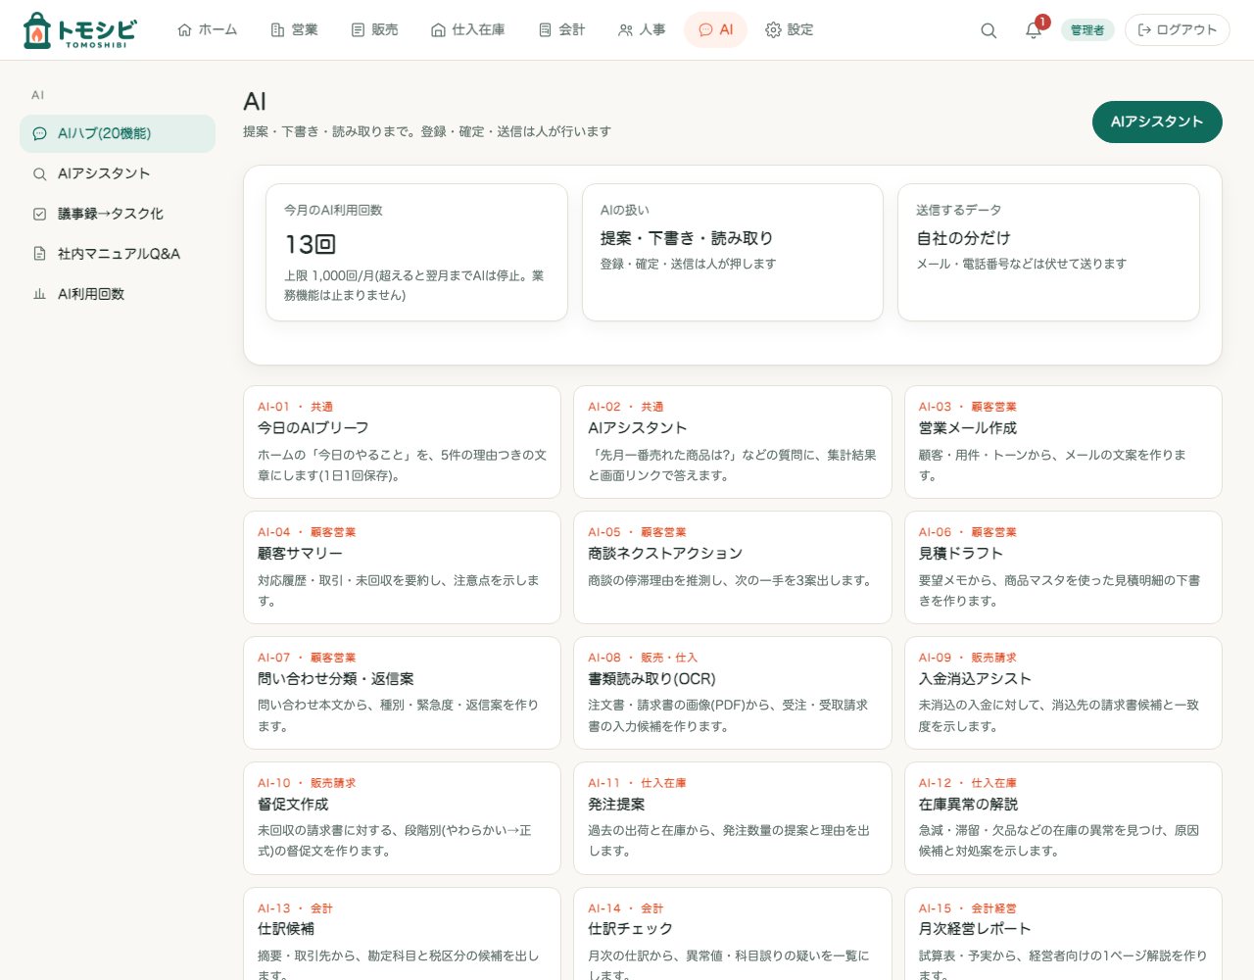Select AIハブ(20機能) in the sidebar

[118, 133]
